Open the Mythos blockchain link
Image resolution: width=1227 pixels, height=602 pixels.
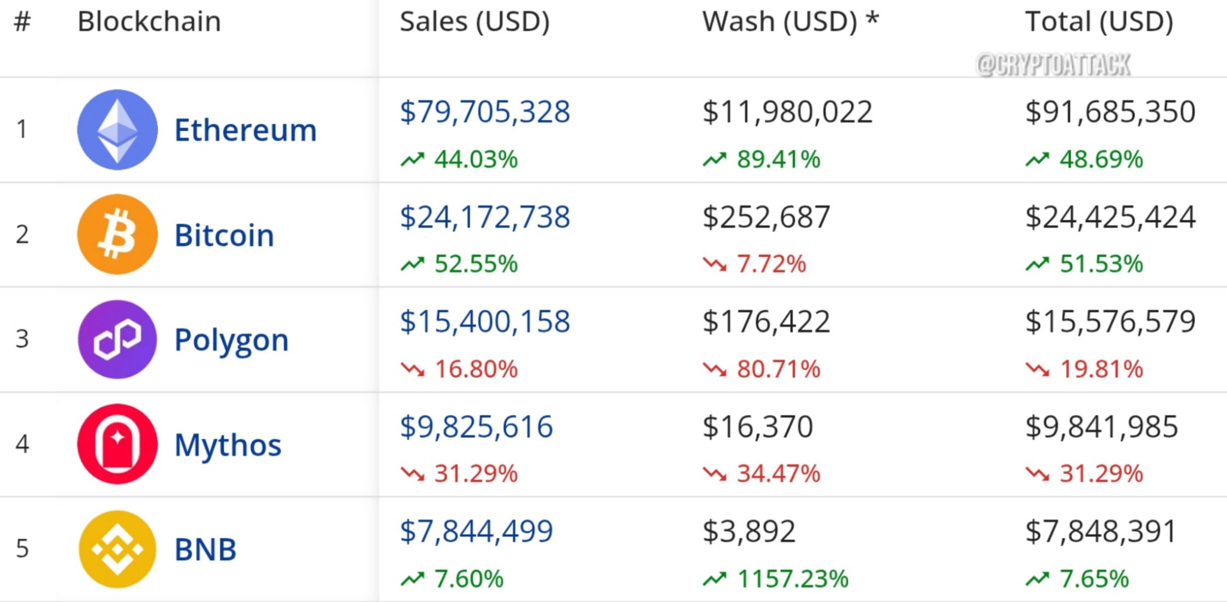228,445
